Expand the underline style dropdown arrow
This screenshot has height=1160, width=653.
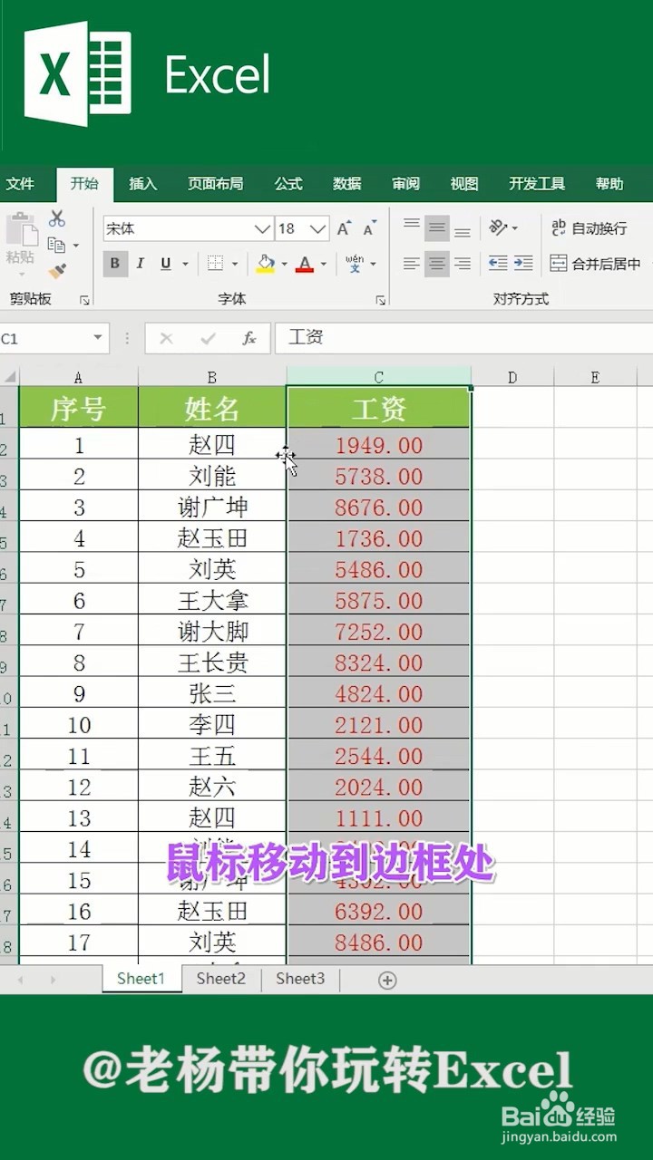click(x=185, y=265)
